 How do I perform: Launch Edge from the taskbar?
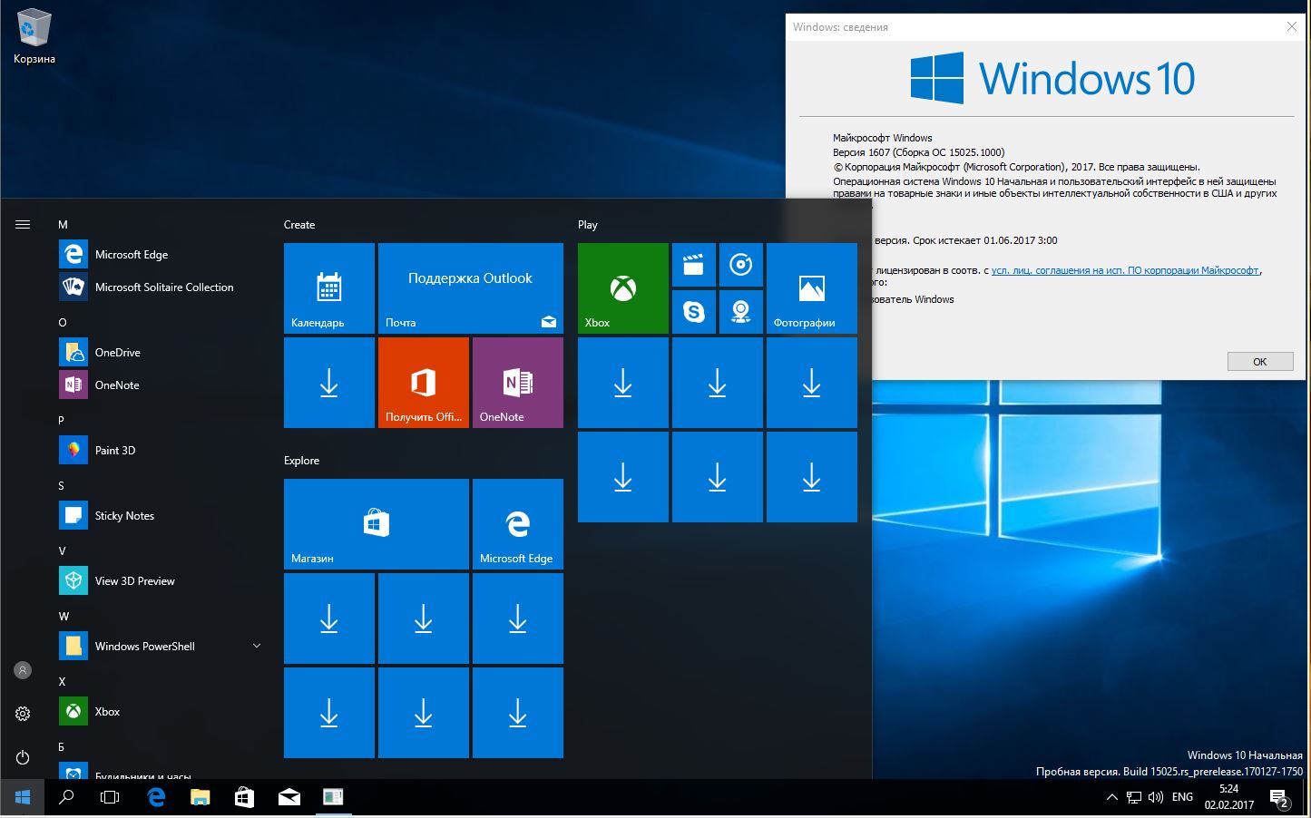click(x=156, y=797)
